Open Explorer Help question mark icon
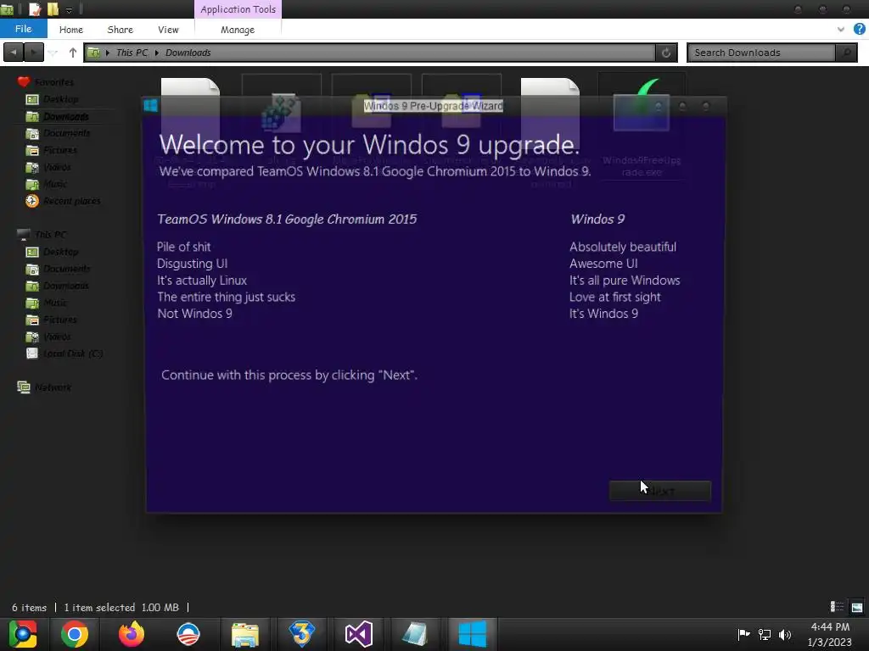869x651 pixels. tap(860, 29)
